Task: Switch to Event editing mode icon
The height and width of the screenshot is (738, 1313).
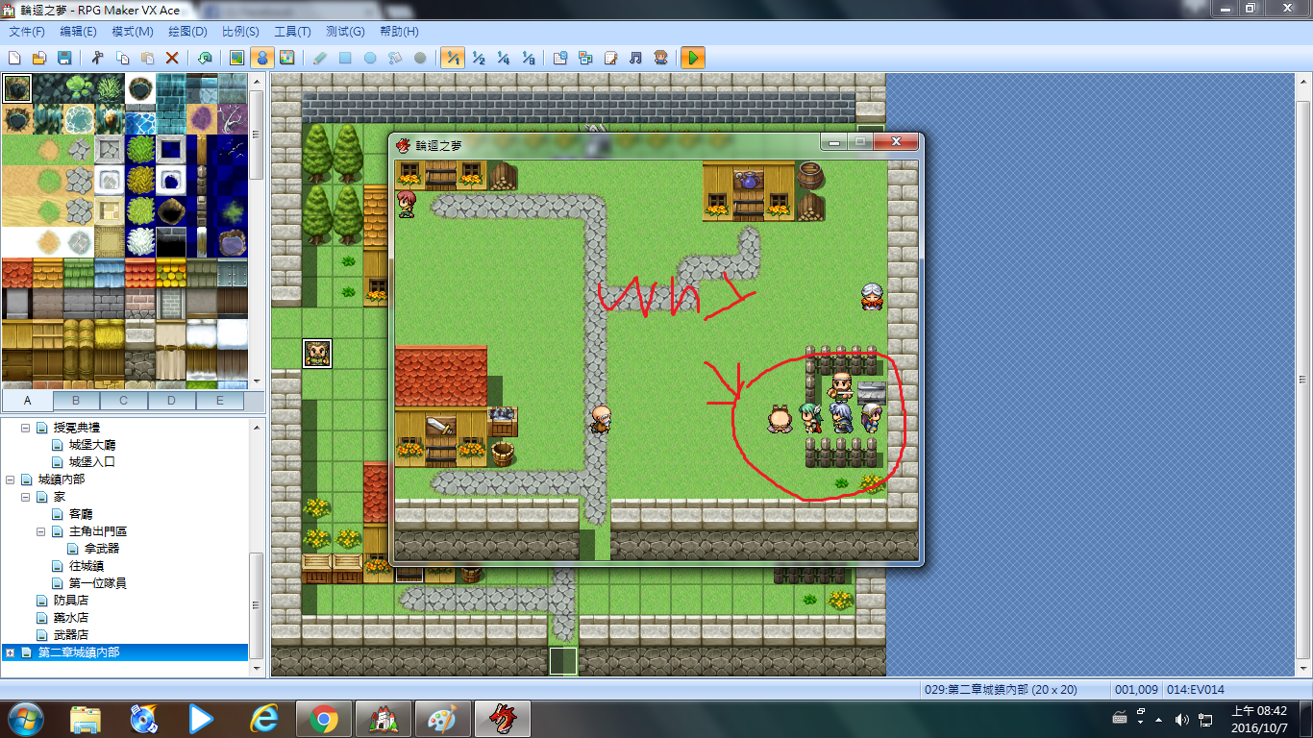Action: (261, 58)
